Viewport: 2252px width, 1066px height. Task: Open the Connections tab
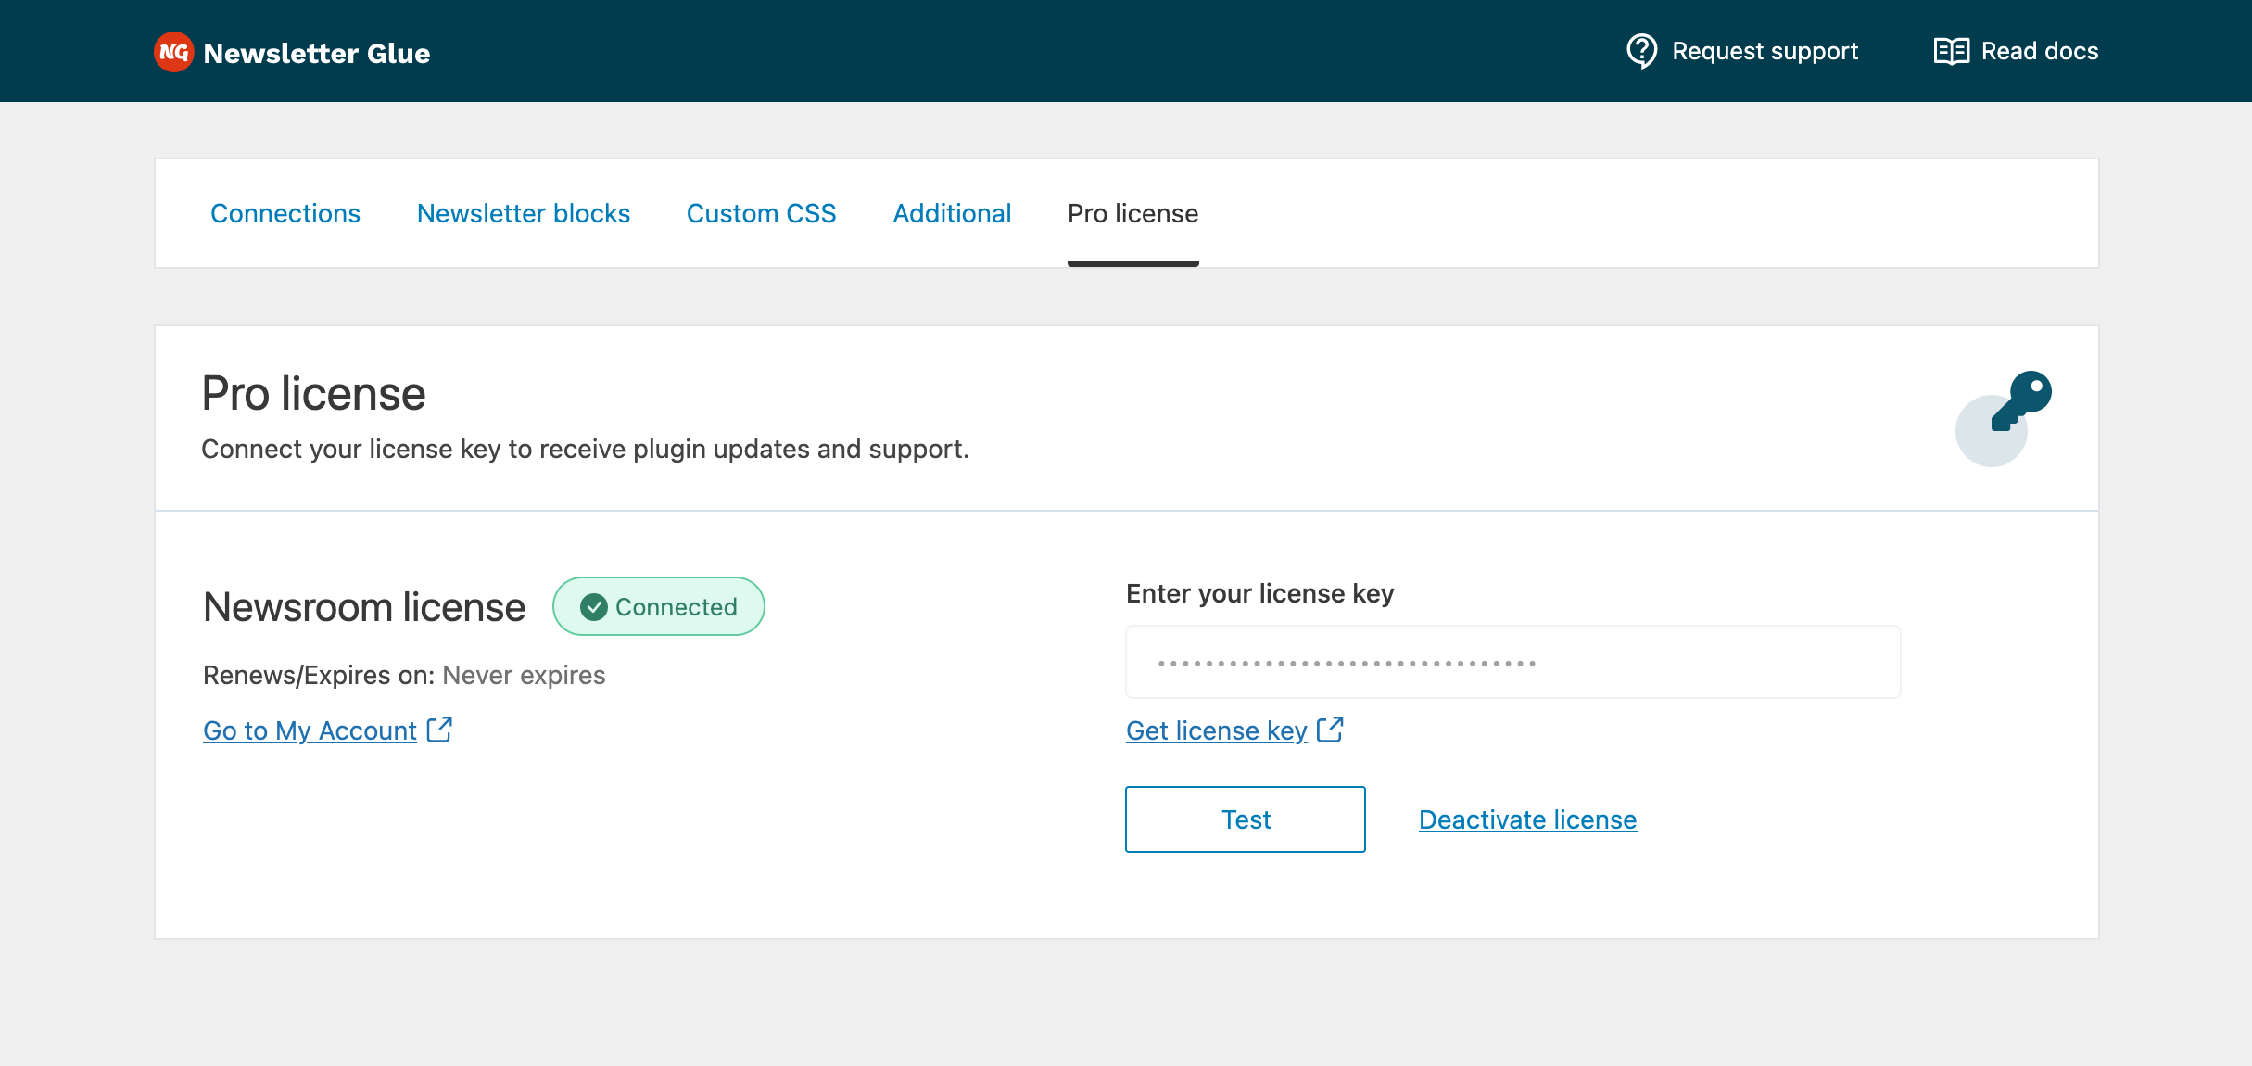point(285,213)
